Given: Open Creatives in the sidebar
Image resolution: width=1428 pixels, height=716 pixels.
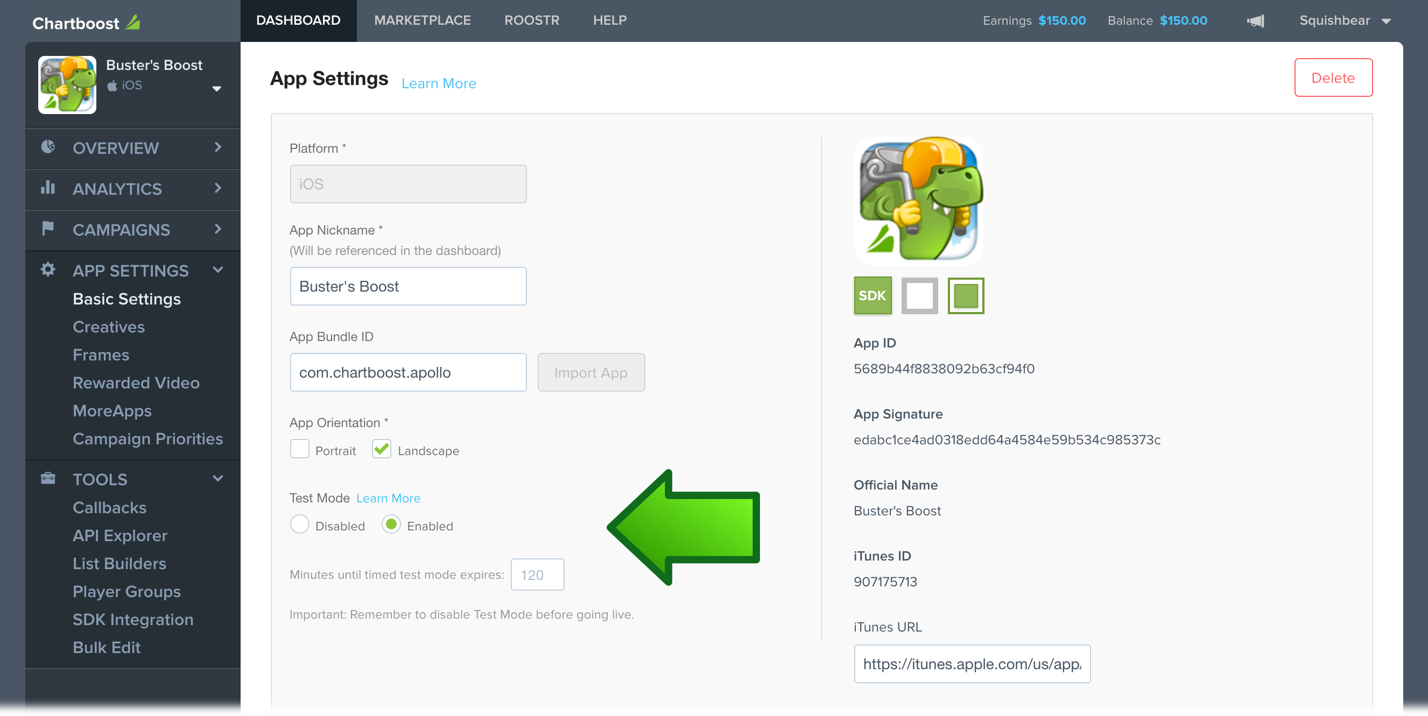Looking at the screenshot, I should tap(109, 327).
